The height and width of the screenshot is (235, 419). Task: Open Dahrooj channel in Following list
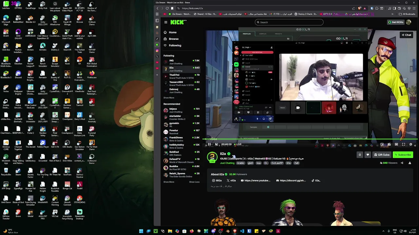click(x=182, y=90)
